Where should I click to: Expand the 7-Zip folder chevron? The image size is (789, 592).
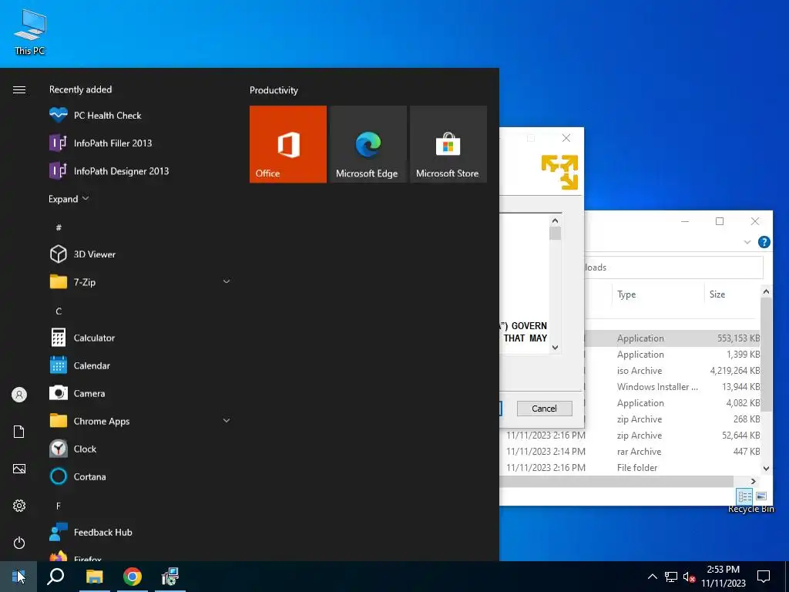tap(227, 281)
